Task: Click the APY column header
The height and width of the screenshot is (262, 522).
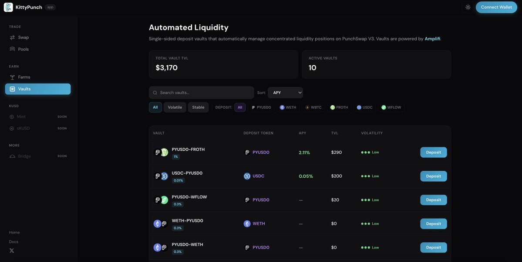Action: (302, 133)
